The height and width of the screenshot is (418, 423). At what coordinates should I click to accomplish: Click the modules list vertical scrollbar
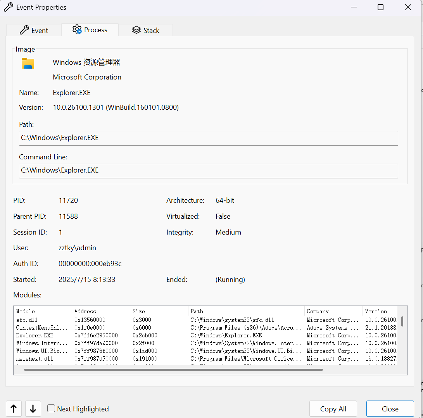[x=402, y=321]
